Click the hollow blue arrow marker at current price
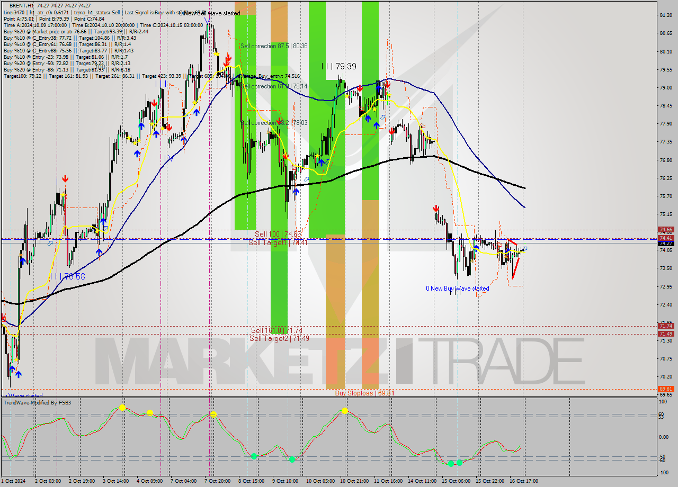 click(525, 248)
